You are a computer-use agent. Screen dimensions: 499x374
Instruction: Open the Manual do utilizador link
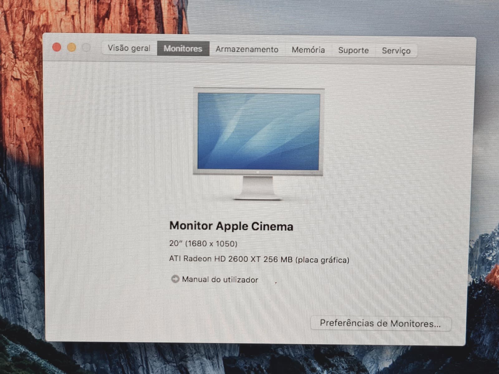click(x=220, y=279)
